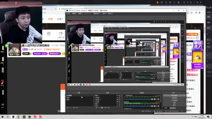This screenshot has height=119, width=212.
Task: Undock the Mixer panel via header icon
Action: click(x=161, y=93)
